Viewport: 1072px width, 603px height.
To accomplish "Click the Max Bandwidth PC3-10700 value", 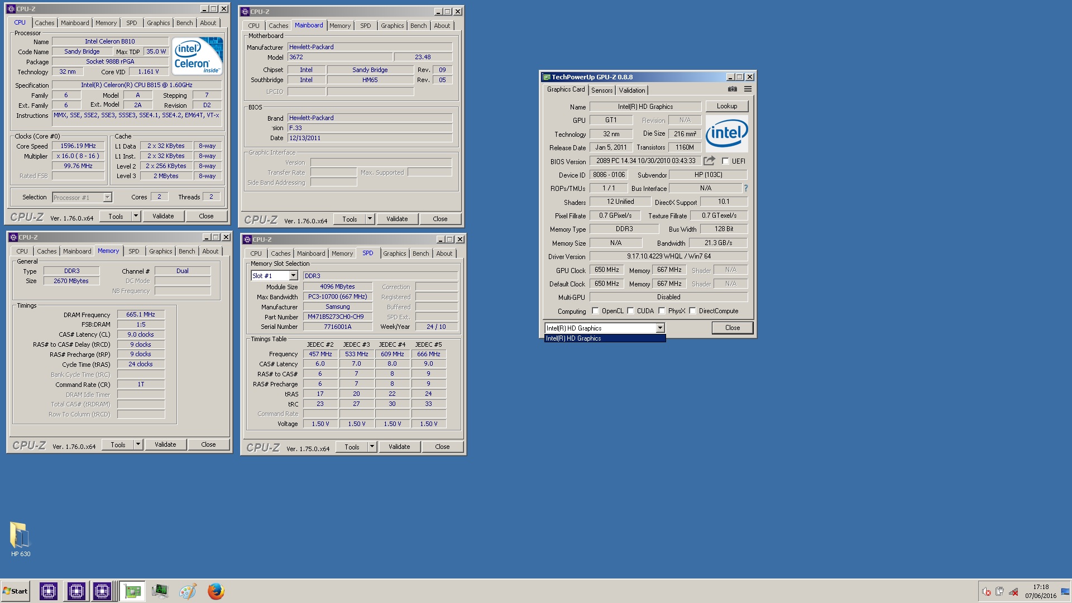I will 337,296.
